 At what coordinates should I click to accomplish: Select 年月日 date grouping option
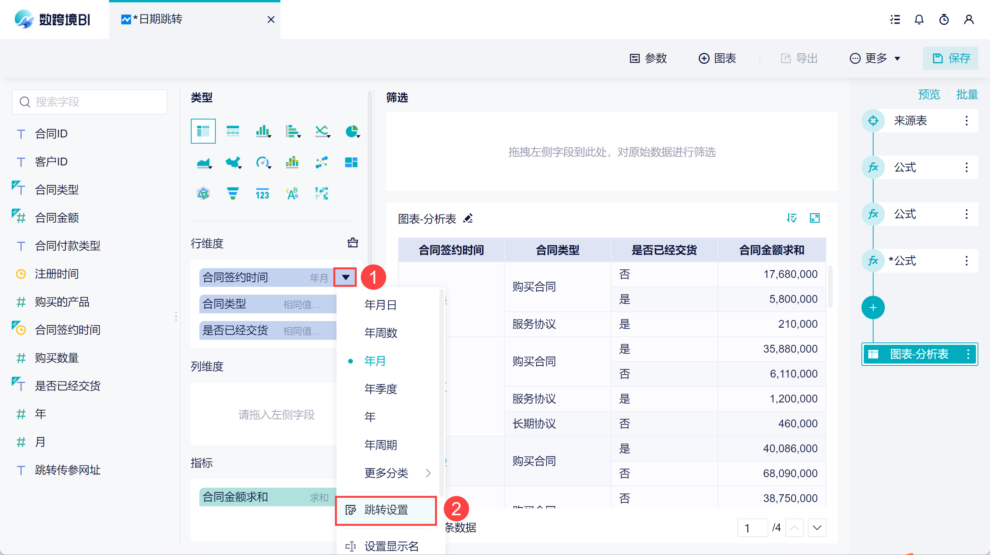click(x=380, y=305)
